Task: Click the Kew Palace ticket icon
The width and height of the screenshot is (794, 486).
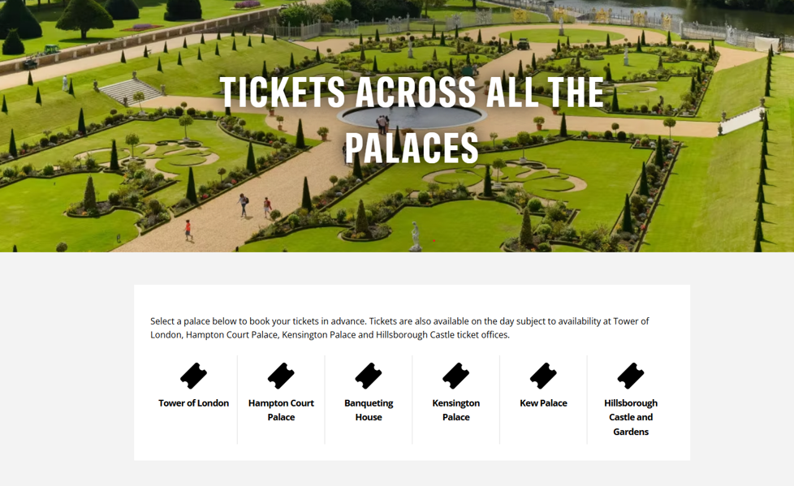Action: (543, 376)
